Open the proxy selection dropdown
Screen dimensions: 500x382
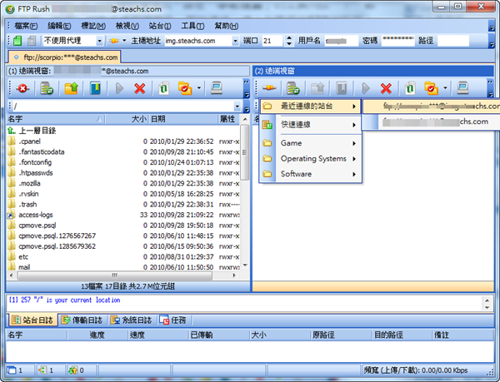pos(99,41)
